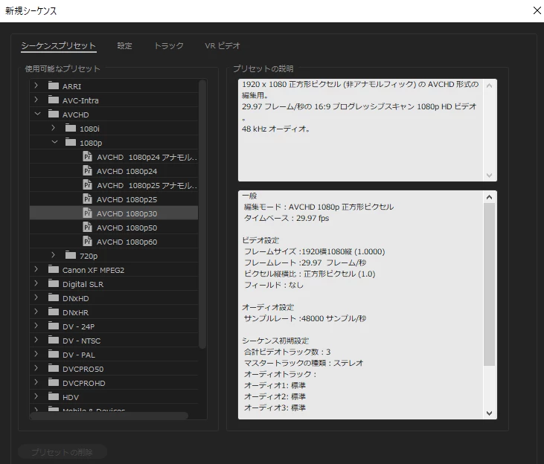Click the DV - 24P folder icon

click(54, 326)
